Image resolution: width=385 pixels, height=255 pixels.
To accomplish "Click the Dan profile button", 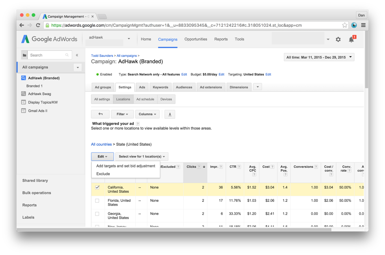I will (x=361, y=15).
